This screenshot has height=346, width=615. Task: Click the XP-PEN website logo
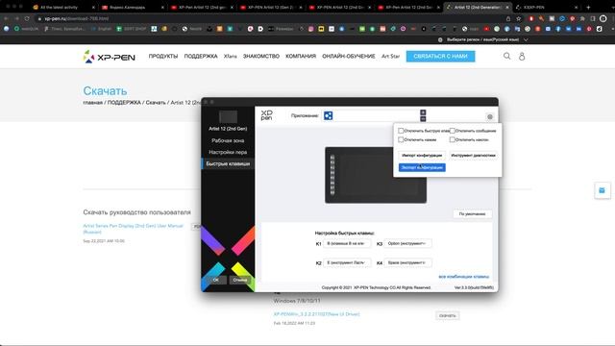click(x=109, y=57)
